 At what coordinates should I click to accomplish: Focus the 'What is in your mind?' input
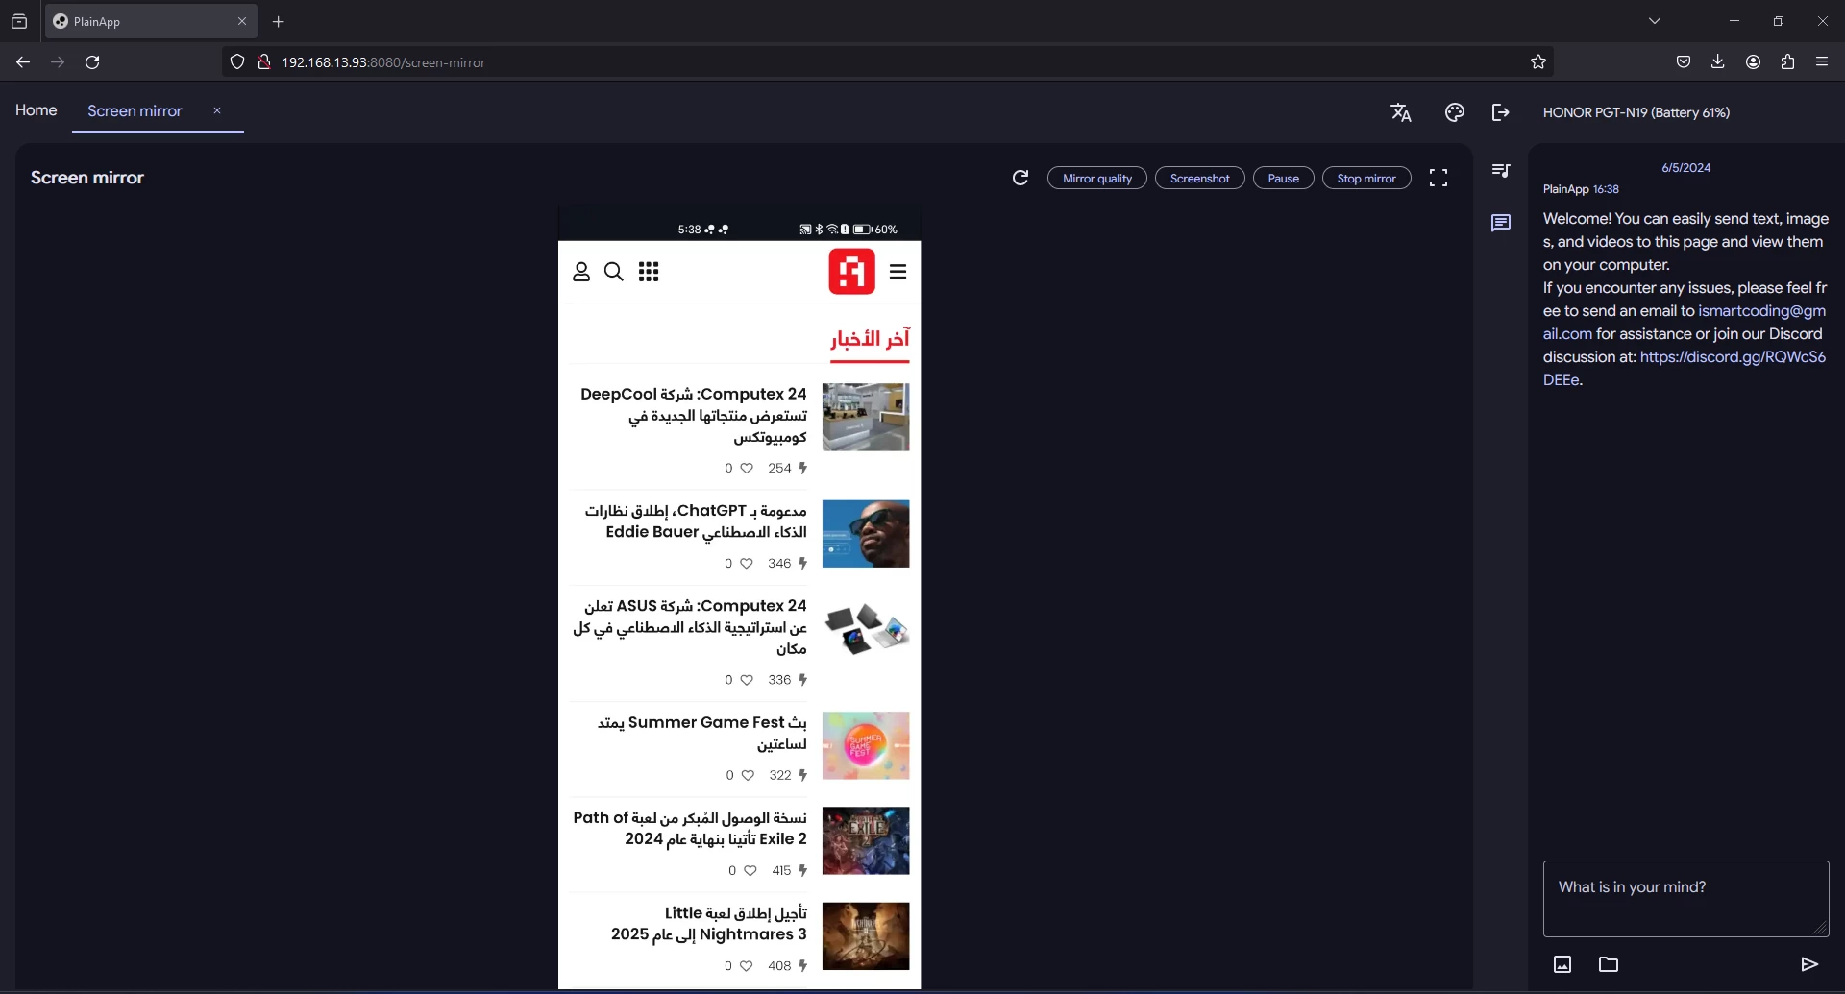click(1685, 899)
